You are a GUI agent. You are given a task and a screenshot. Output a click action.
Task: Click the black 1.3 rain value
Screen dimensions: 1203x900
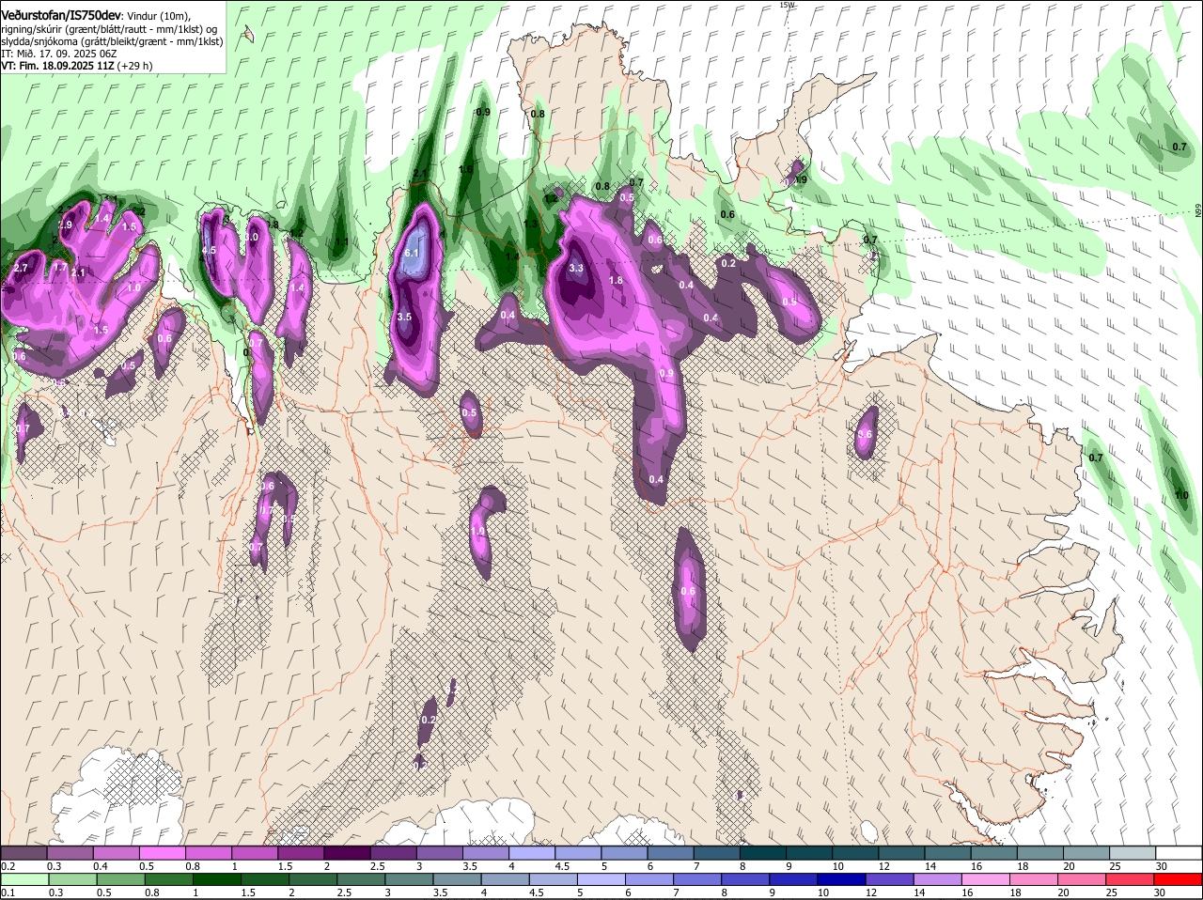point(531,224)
